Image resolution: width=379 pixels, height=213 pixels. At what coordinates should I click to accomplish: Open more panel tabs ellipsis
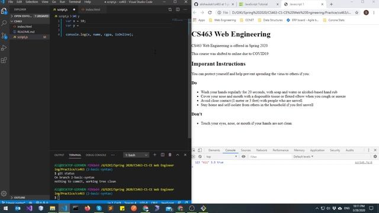pyautogui.click(x=113, y=155)
